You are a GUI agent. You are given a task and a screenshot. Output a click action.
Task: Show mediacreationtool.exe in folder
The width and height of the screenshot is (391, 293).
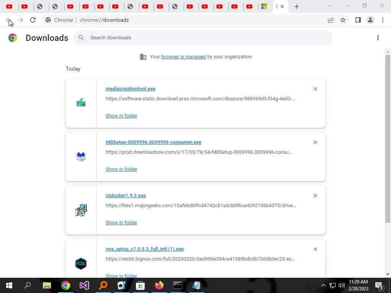[121, 116]
